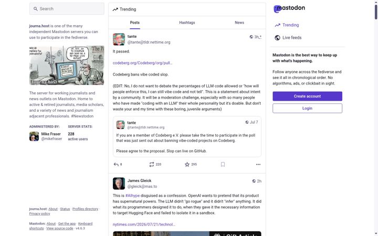Open Live feeds in the right navigation

pos(288,38)
